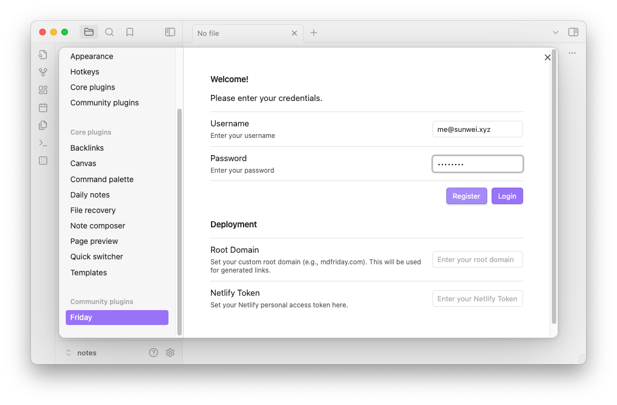Screen dimensions: 617x405
Task: Close the No file tab
Action: tap(294, 34)
